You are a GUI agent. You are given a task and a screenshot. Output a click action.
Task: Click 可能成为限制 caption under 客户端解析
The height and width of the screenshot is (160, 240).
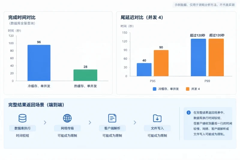[x=112, y=136]
